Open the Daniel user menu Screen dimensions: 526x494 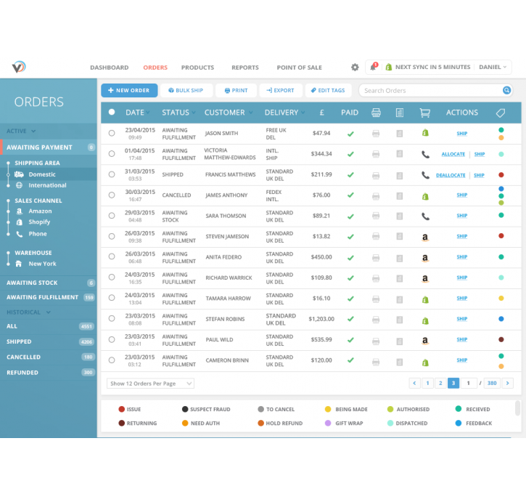click(x=493, y=67)
